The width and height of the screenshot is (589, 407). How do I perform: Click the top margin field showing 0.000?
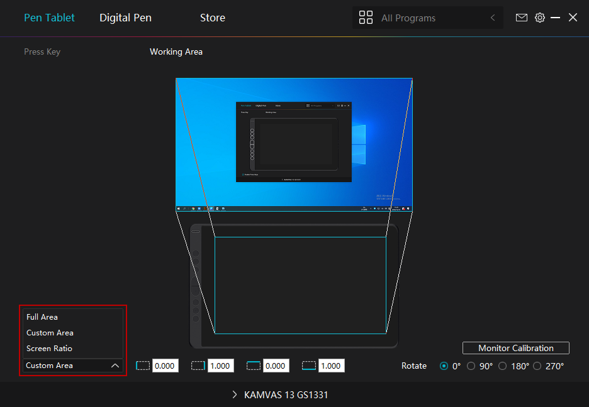coord(276,366)
